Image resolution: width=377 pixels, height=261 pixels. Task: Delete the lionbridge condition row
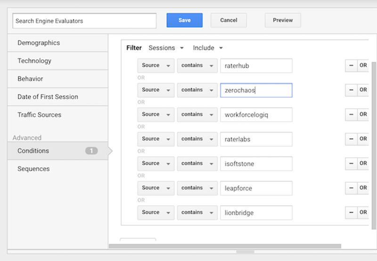coord(351,212)
